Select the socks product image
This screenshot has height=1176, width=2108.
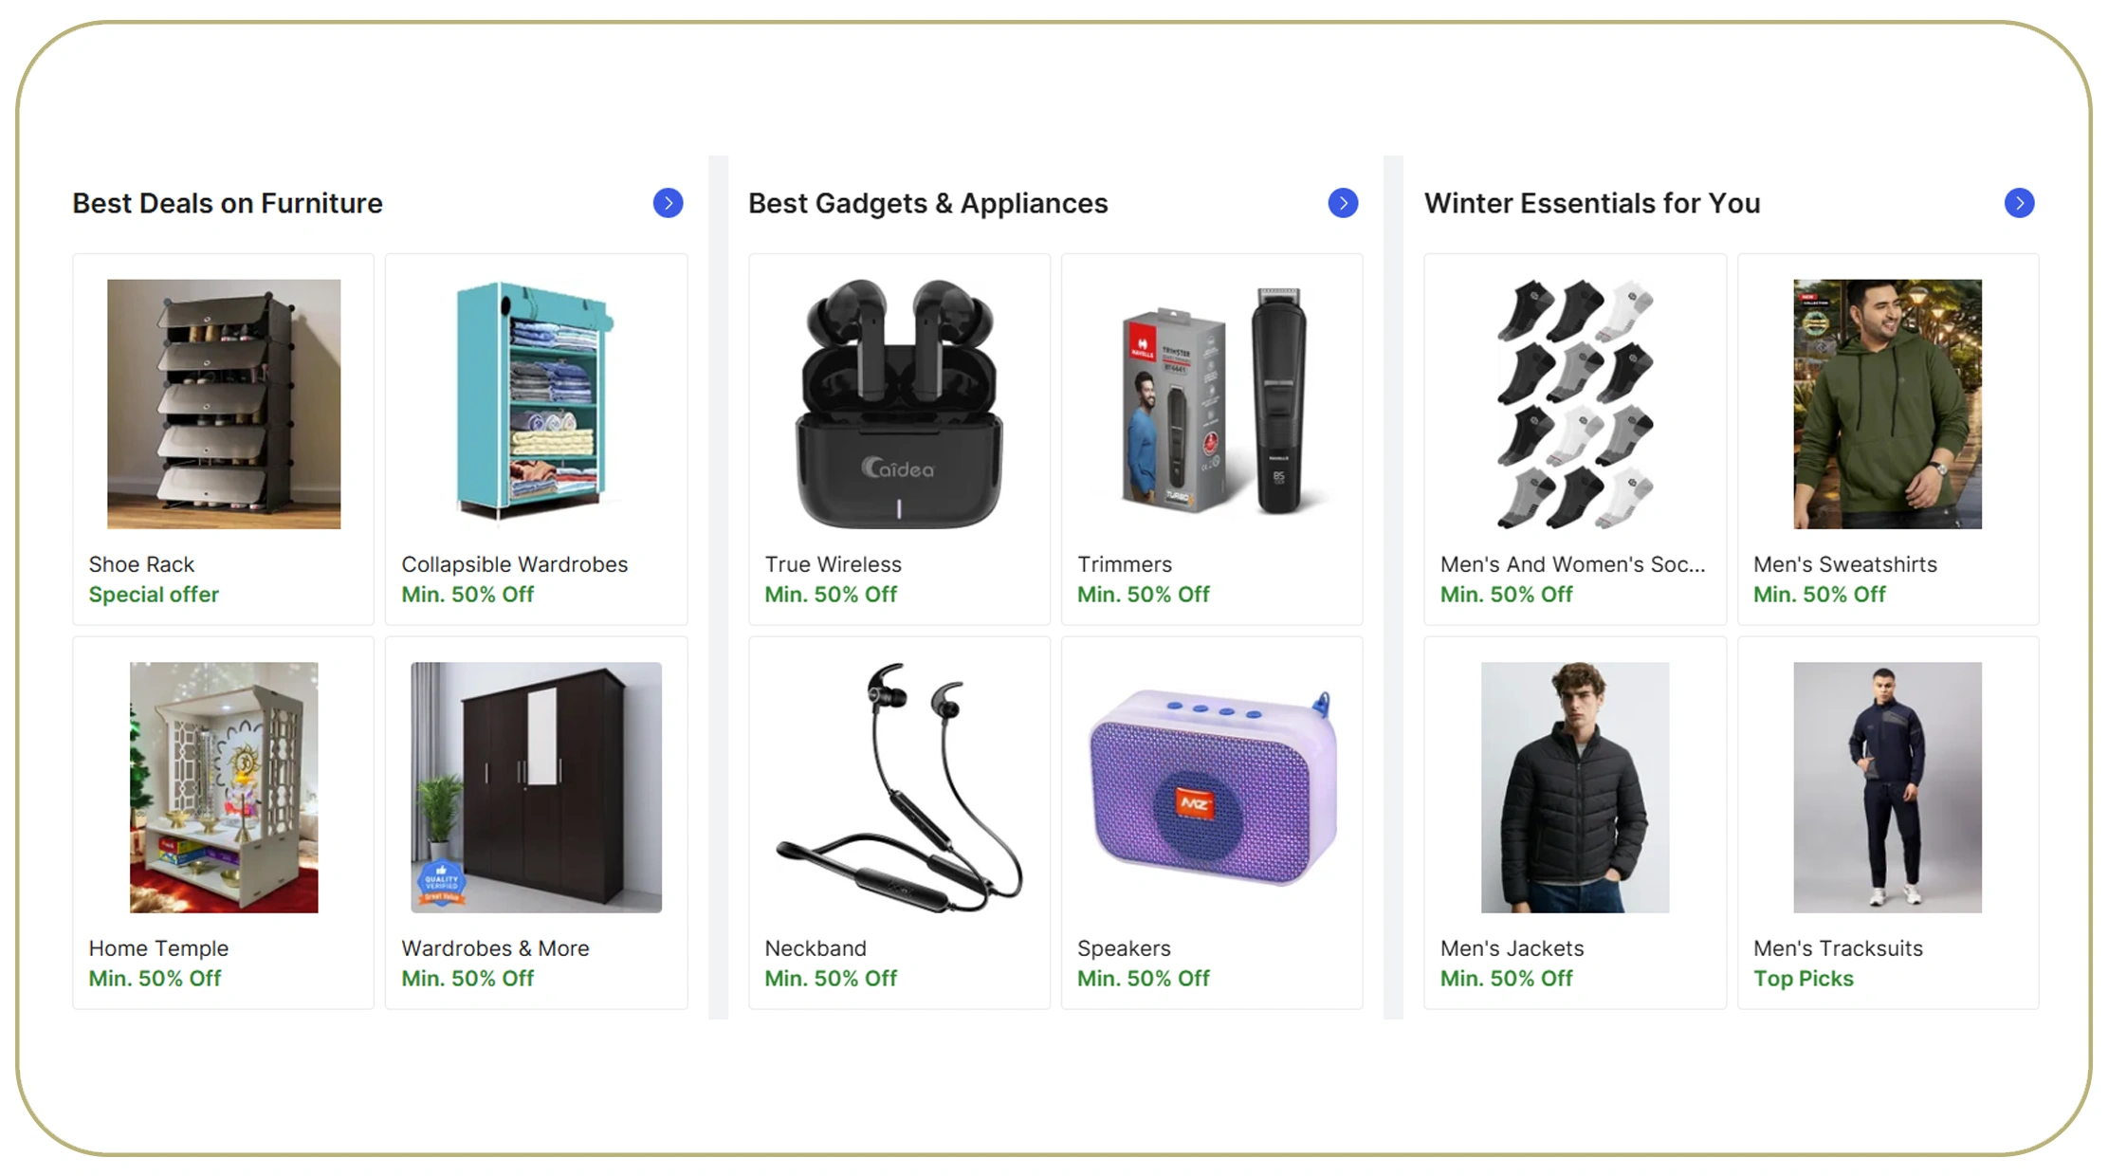coord(1575,404)
